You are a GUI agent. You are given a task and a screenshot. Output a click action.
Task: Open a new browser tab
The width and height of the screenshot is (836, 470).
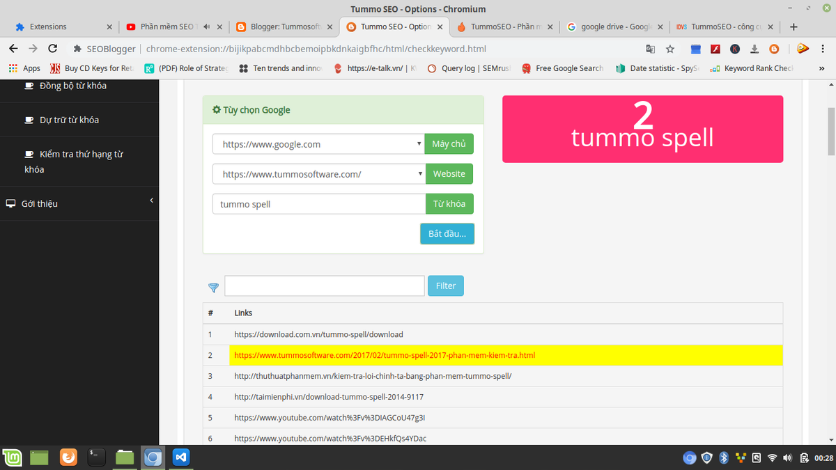tap(794, 27)
